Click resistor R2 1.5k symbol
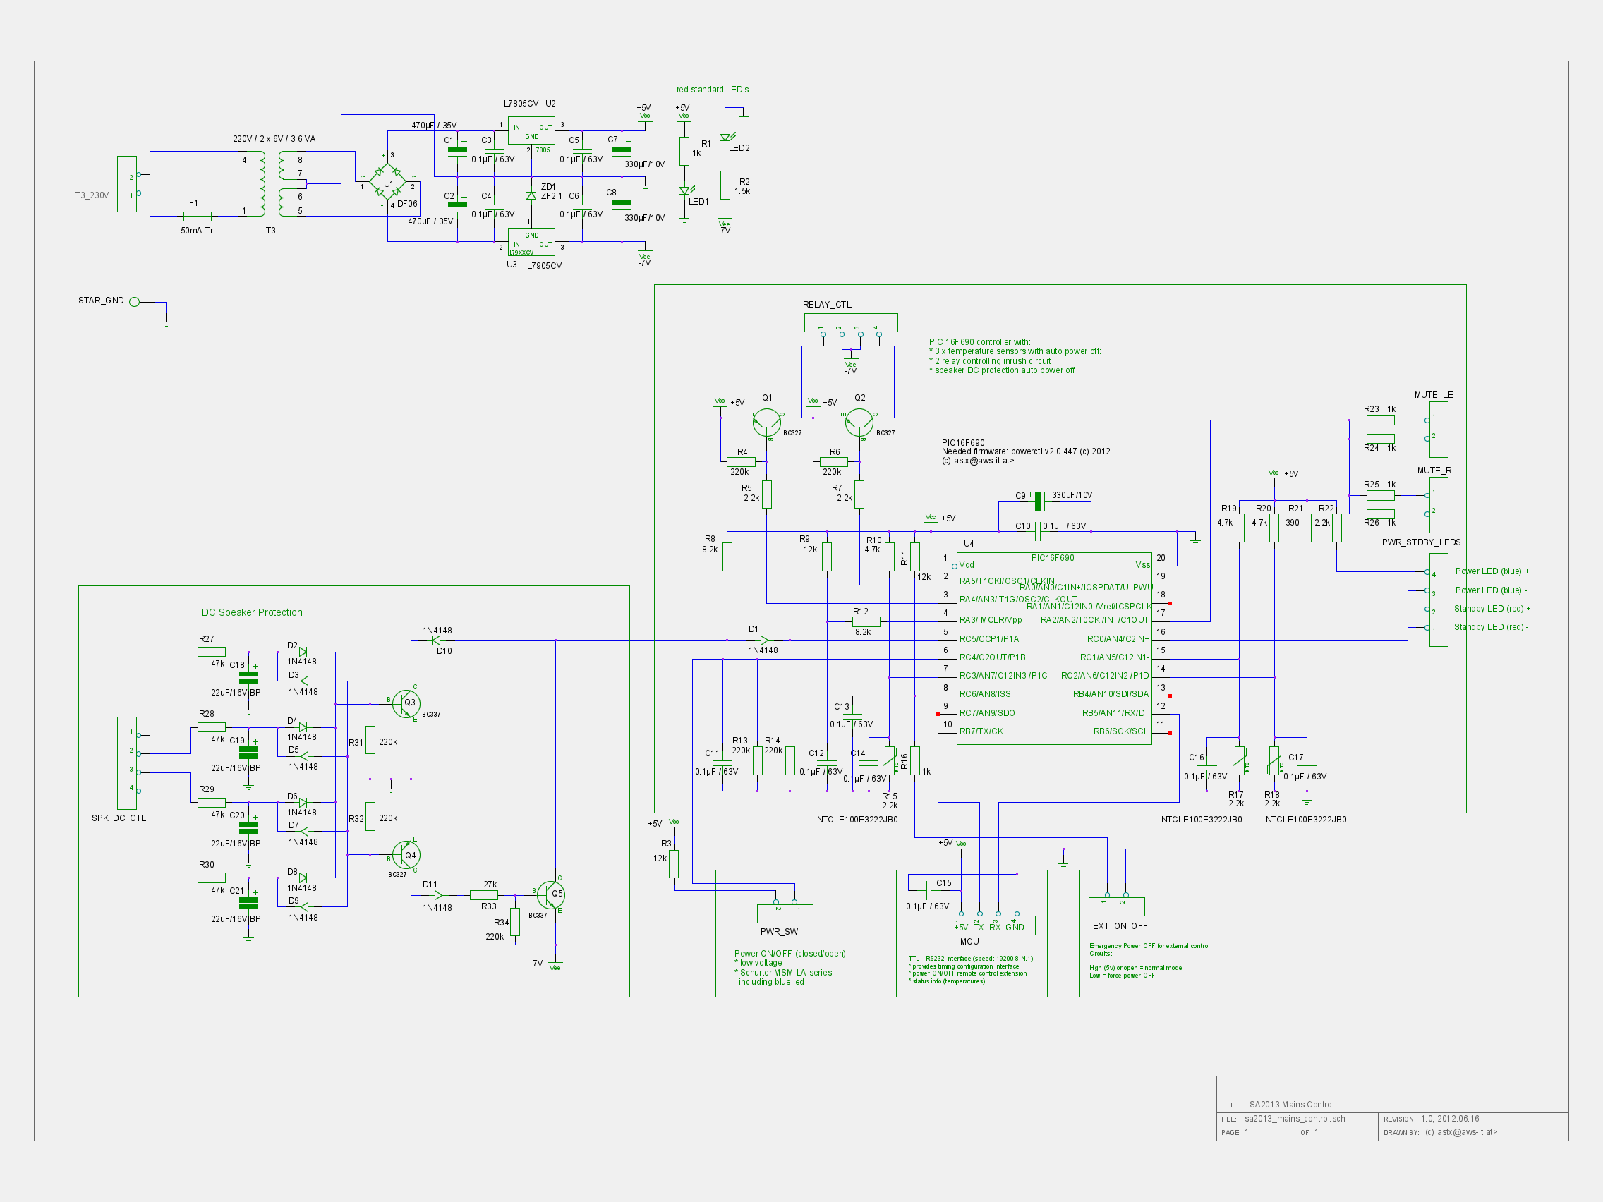Viewport: 1603px width, 1202px height. 725,185
